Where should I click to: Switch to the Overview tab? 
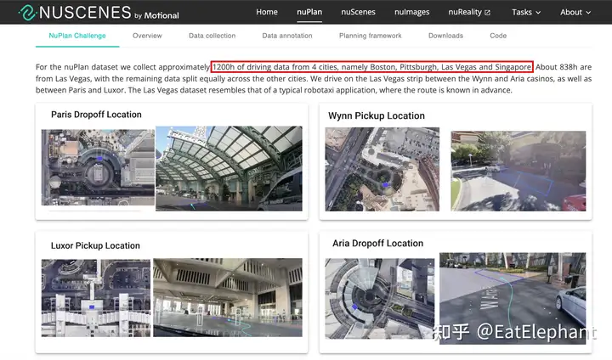[147, 36]
